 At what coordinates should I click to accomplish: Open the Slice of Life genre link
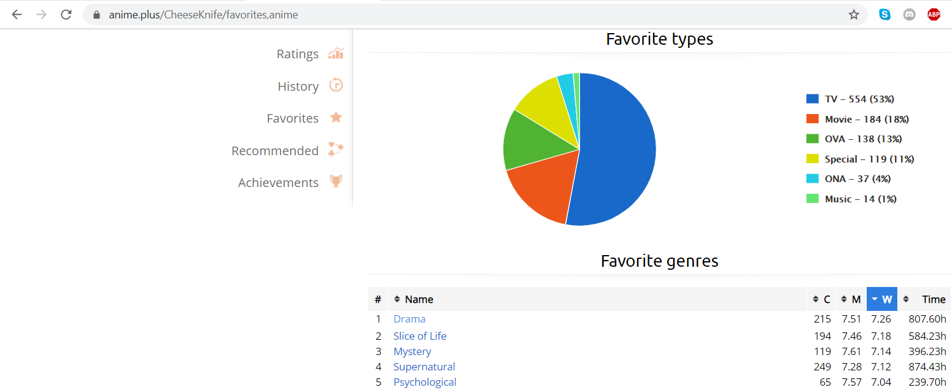pyautogui.click(x=420, y=336)
